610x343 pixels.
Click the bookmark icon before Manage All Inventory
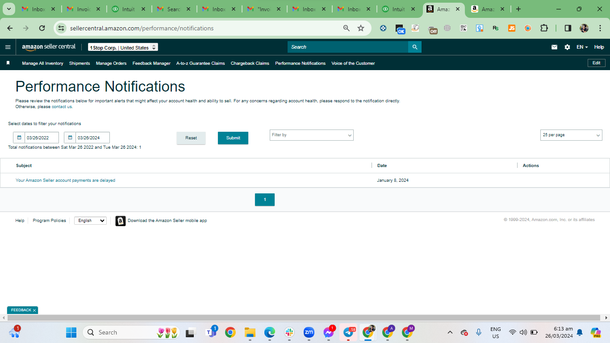(8, 63)
